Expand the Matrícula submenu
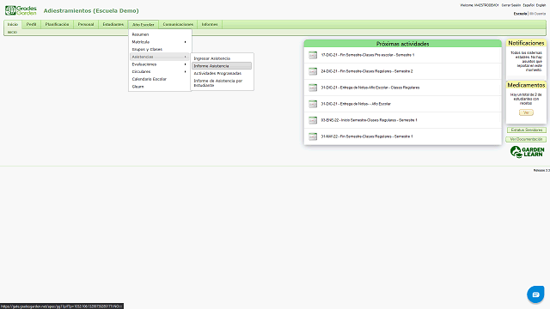The image size is (550, 309). tap(159, 42)
